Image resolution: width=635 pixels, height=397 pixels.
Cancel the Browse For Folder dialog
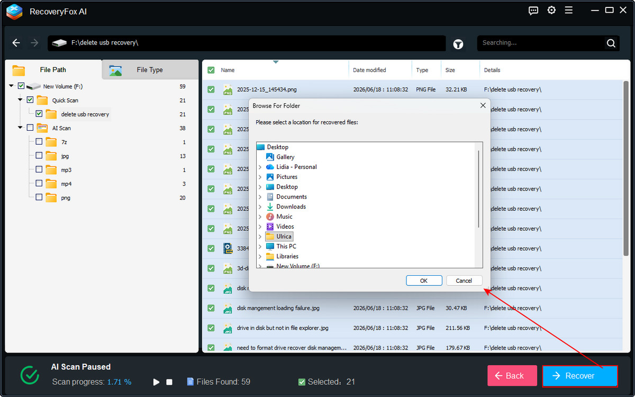(464, 281)
